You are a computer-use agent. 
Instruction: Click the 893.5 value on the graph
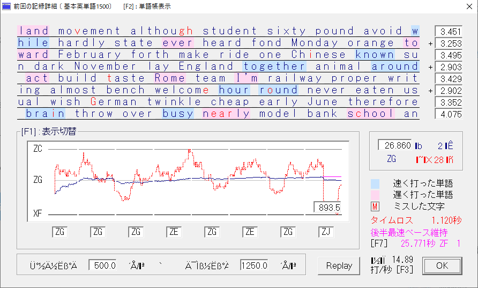coord(327,207)
